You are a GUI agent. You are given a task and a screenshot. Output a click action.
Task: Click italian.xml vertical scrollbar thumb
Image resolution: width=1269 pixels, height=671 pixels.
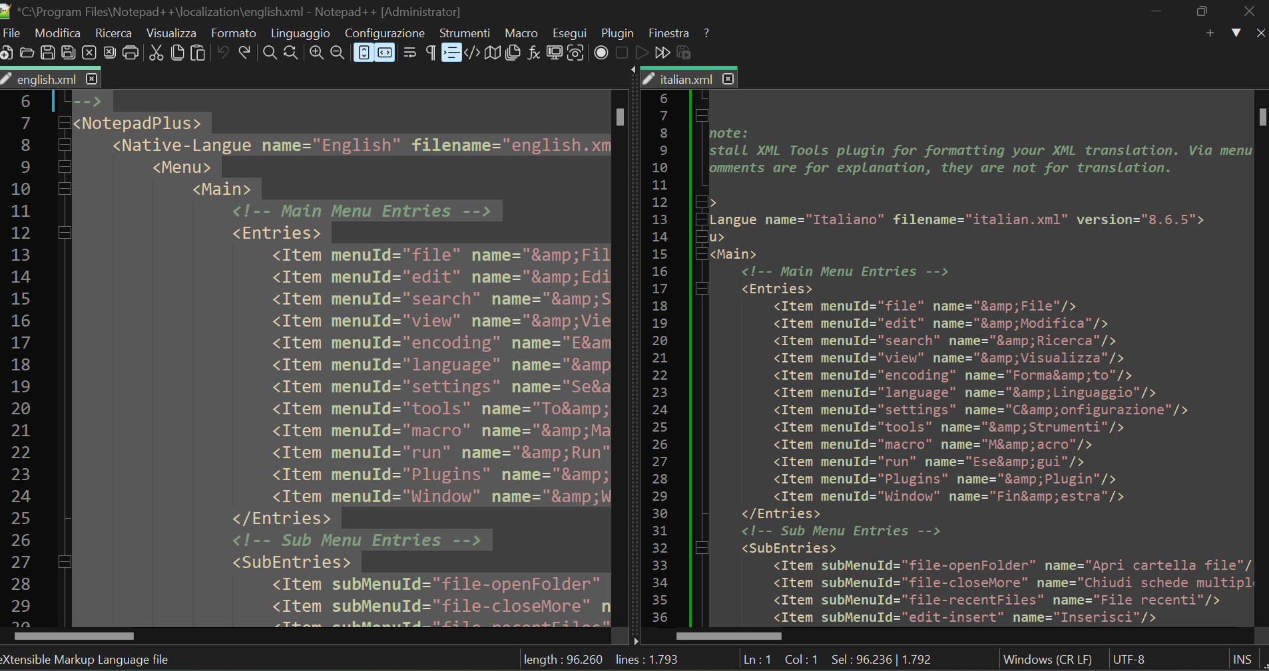click(1262, 117)
